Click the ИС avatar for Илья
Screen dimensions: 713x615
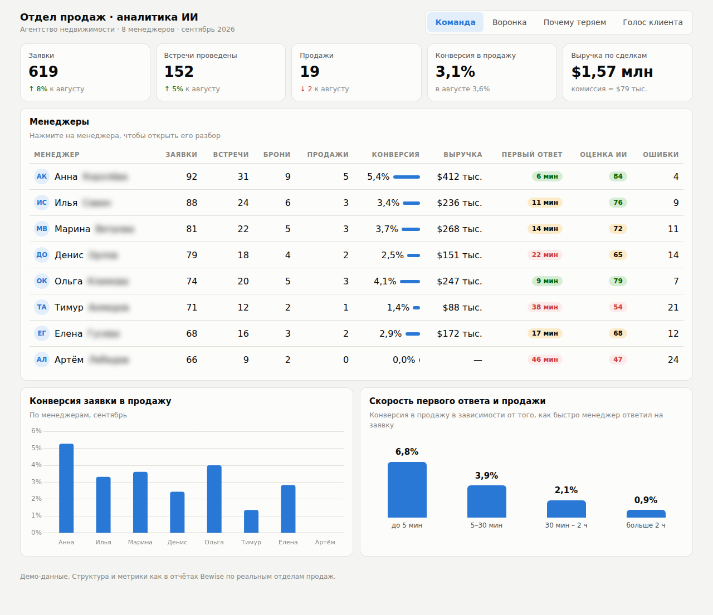pos(42,203)
